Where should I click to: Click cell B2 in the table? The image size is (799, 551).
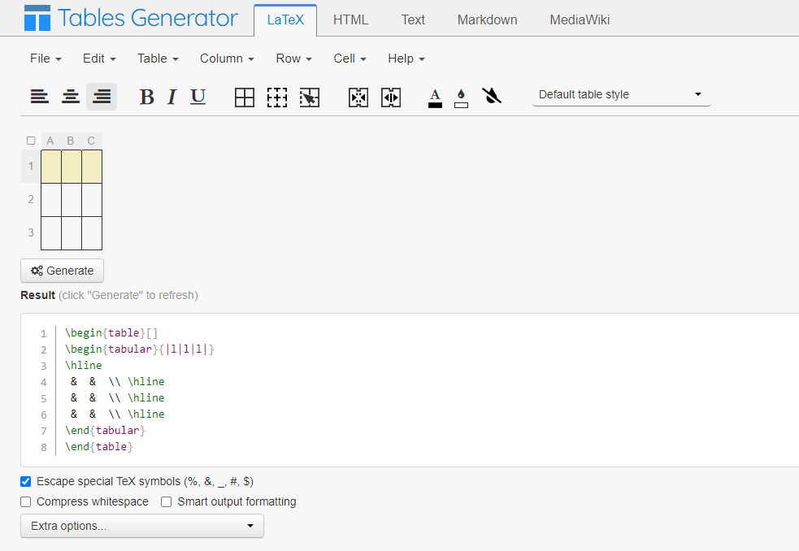(72, 199)
